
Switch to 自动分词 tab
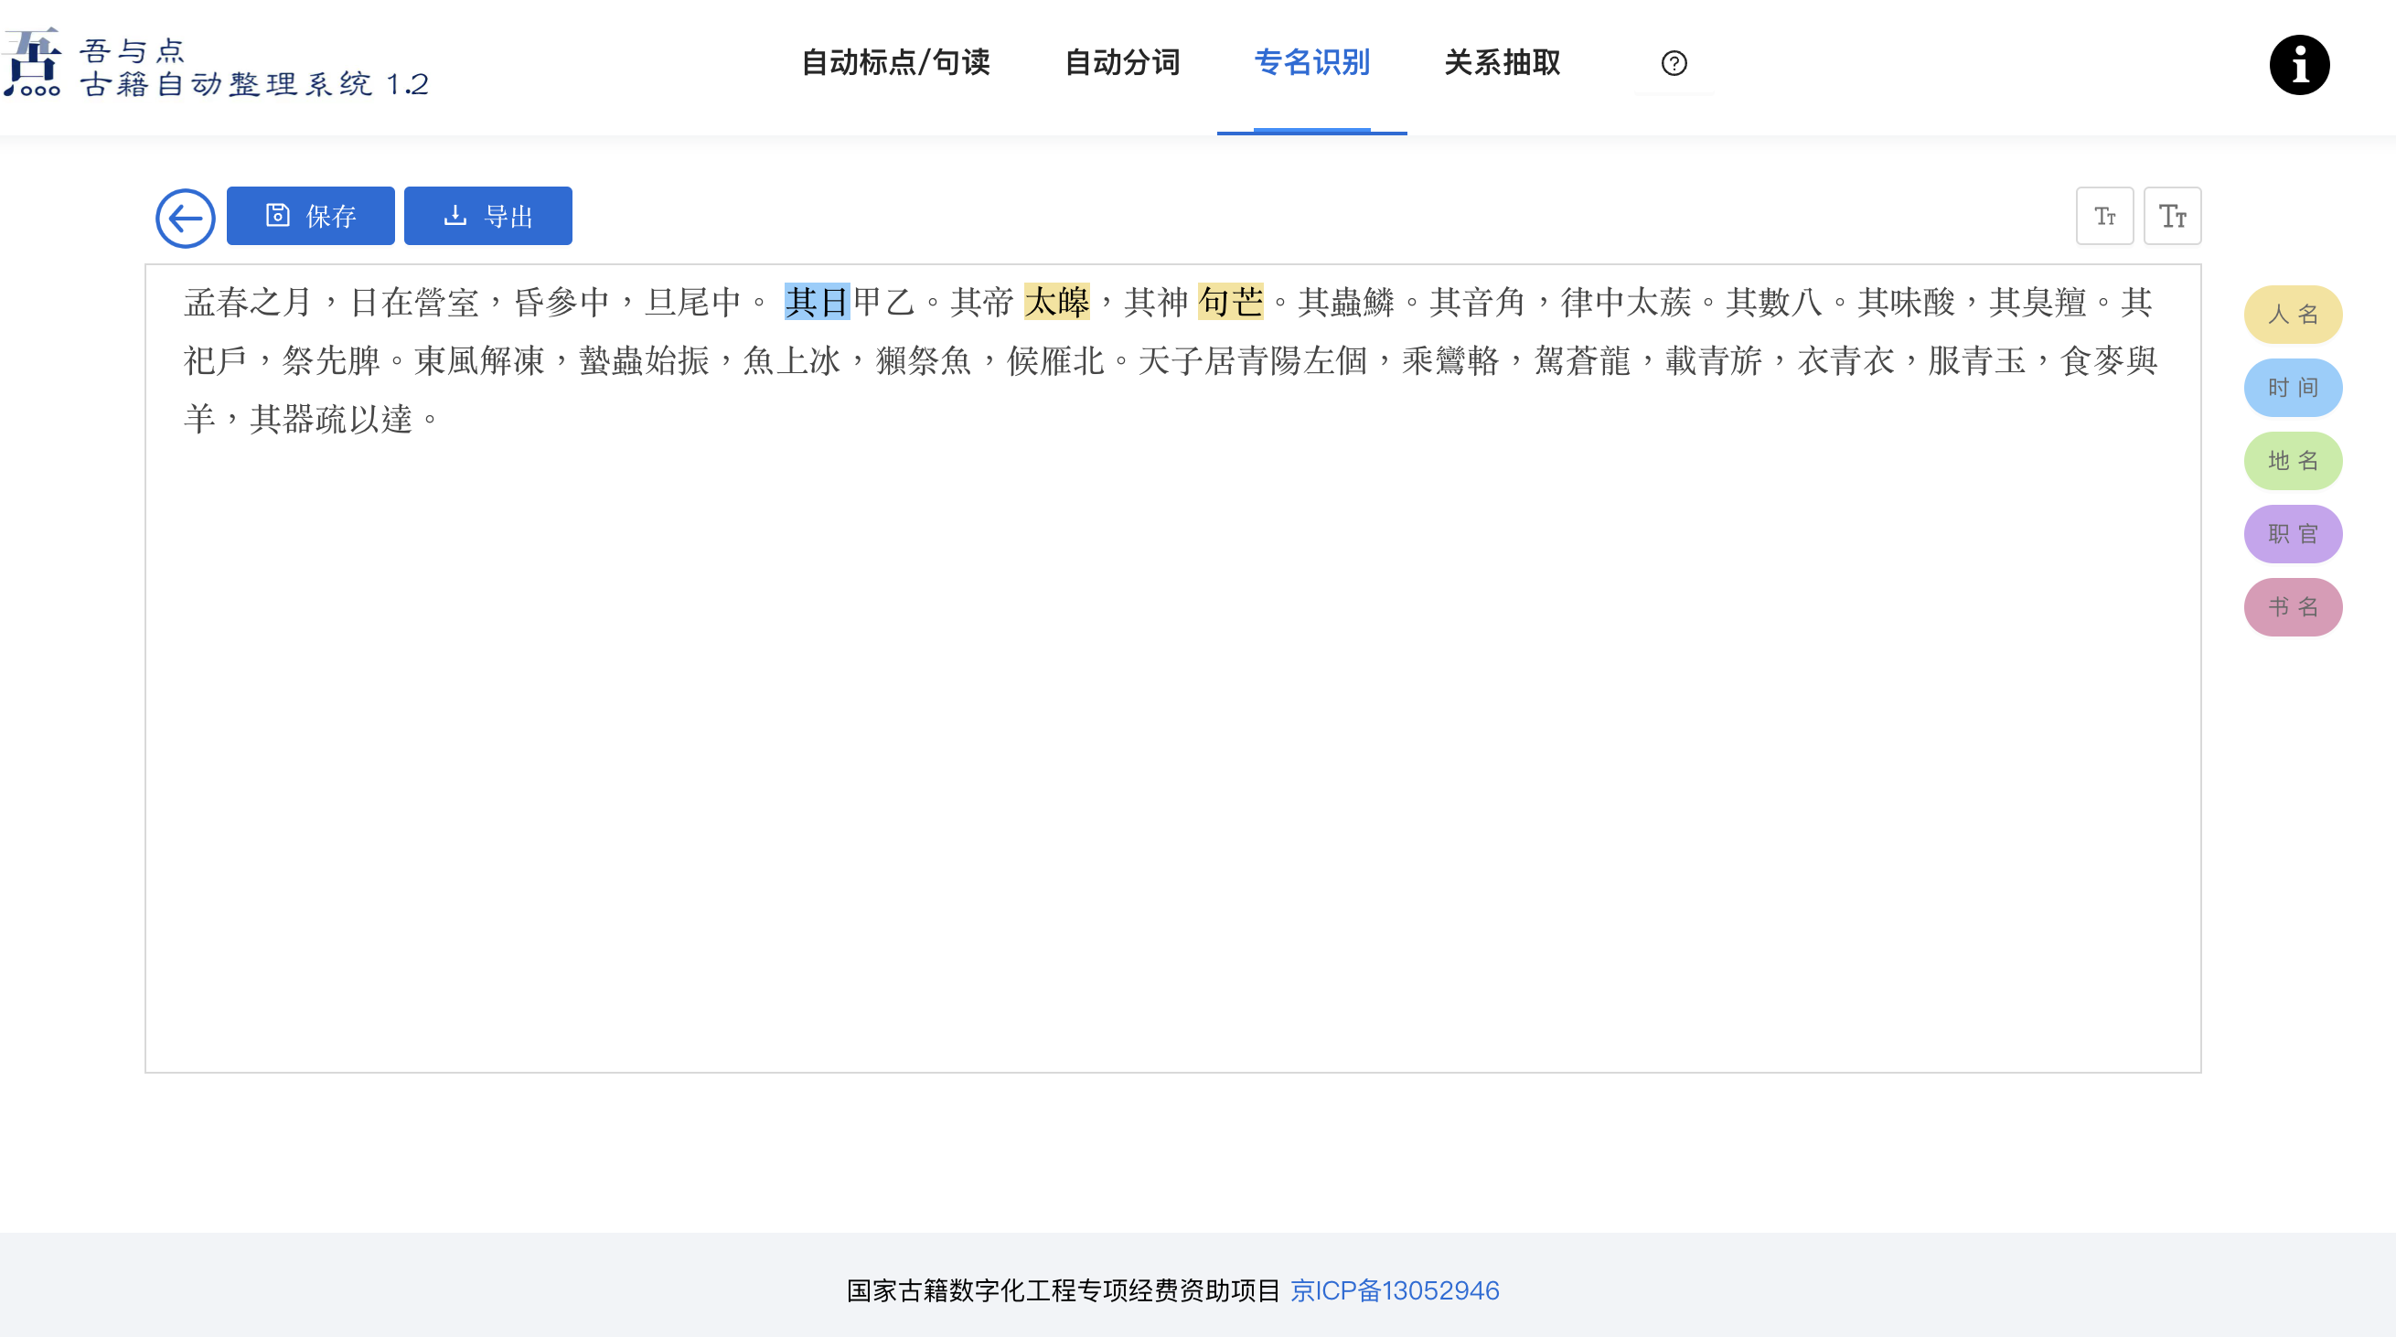1122,63
